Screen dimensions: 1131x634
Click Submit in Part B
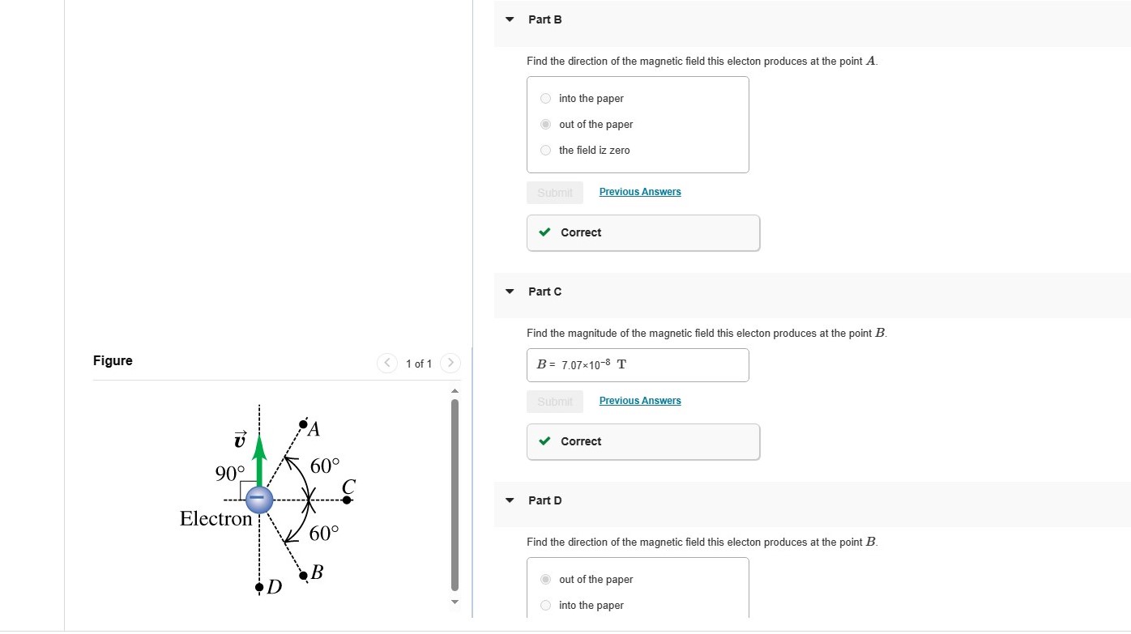pos(554,193)
